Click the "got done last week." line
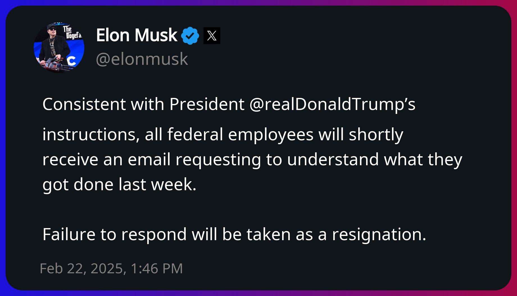The width and height of the screenshot is (517, 296). tap(119, 185)
